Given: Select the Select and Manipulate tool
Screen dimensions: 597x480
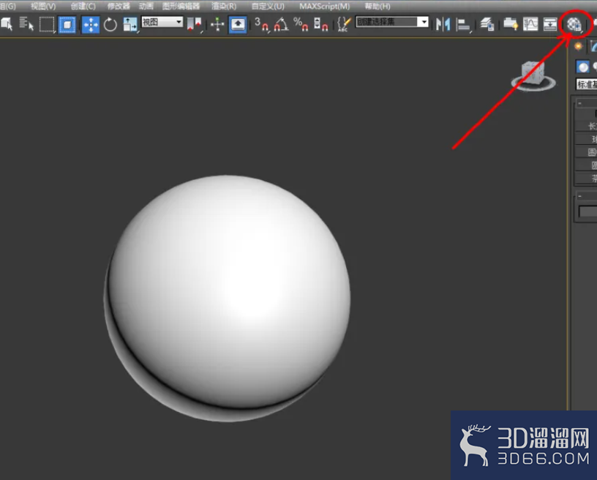Looking at the screenshot, I should click(x=217, y=24).
